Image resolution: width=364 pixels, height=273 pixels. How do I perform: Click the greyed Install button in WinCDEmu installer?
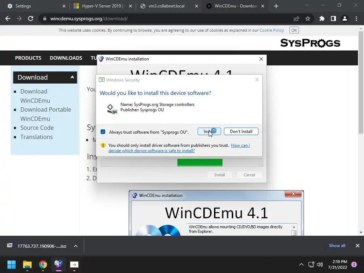click(x=220, y=175)
